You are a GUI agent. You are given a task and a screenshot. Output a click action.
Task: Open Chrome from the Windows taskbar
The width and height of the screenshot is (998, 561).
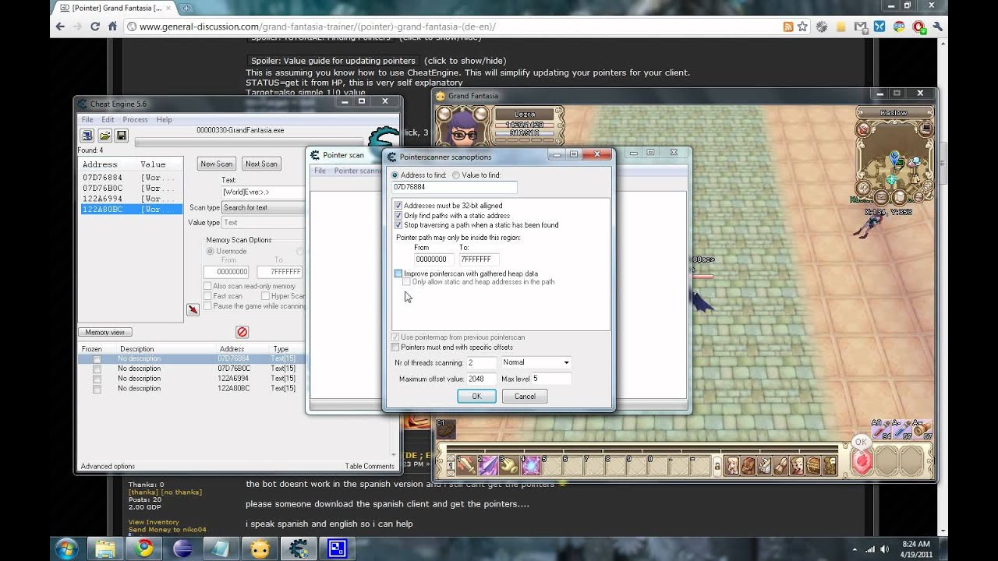143,549
